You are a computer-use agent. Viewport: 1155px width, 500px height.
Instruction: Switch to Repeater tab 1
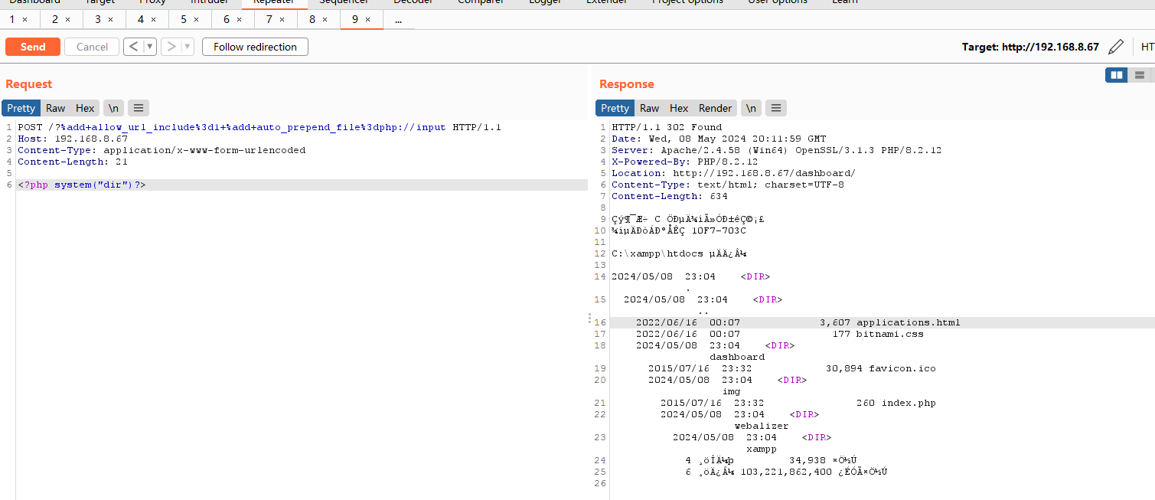(x=12, y=19)
